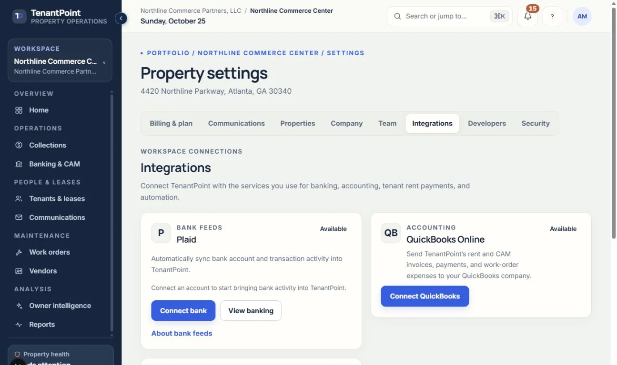The height and width of the screenshot is (365, 617).
Task: Click the Vendors card icon
Action: point(19,271)
